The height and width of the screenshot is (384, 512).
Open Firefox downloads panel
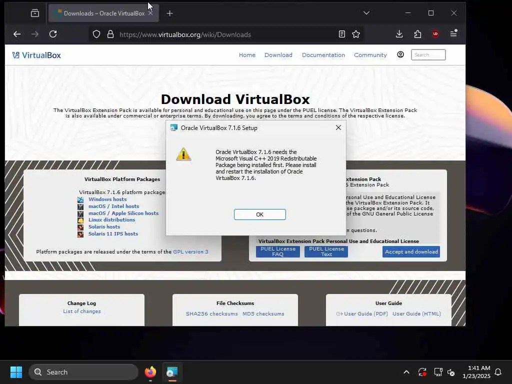pyautogui.click(x=399, y=34)
